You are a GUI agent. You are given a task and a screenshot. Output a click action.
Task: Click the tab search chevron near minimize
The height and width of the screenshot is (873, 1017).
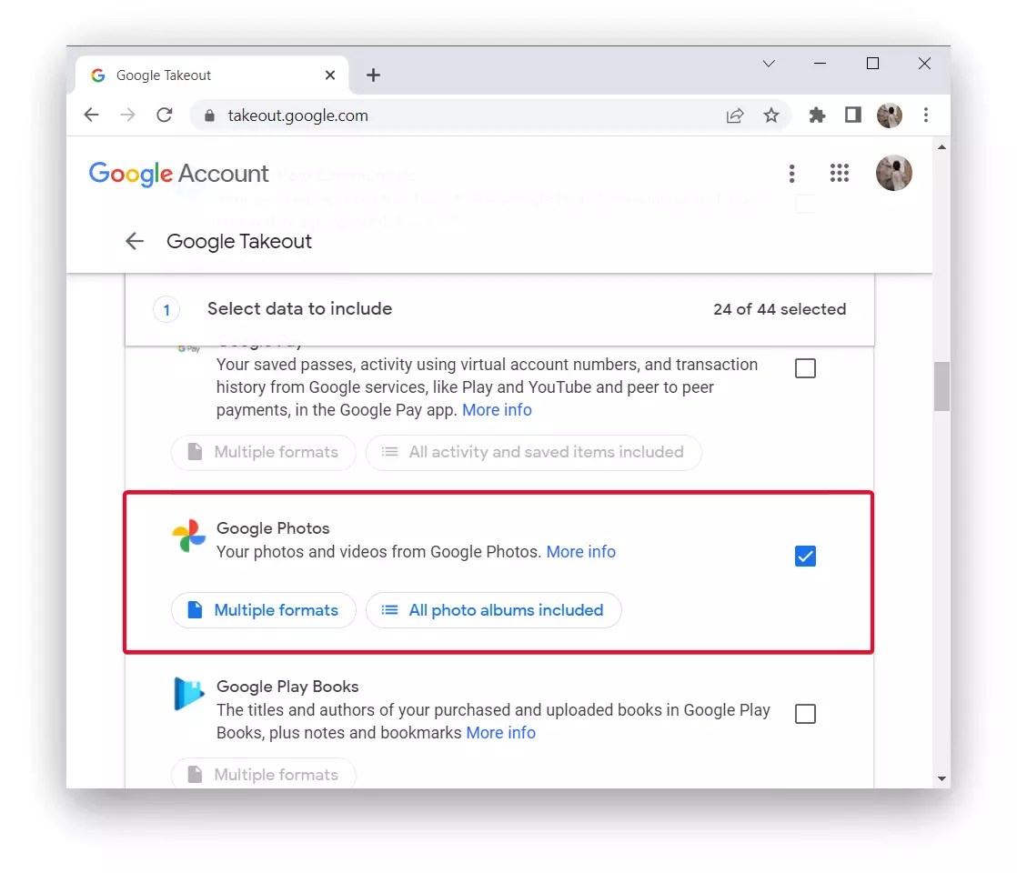click(769, 64)
